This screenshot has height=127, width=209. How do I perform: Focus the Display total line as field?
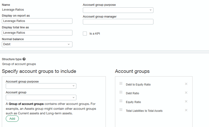[37, 33]
